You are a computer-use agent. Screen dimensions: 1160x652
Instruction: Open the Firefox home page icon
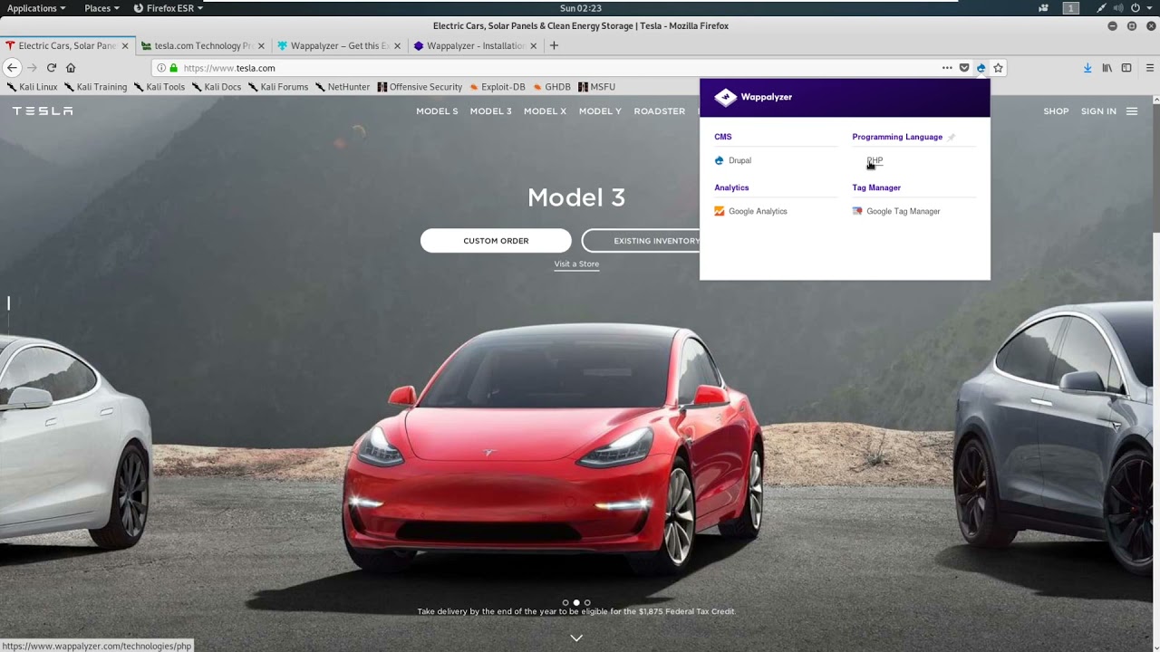click(x=71, y=68)
